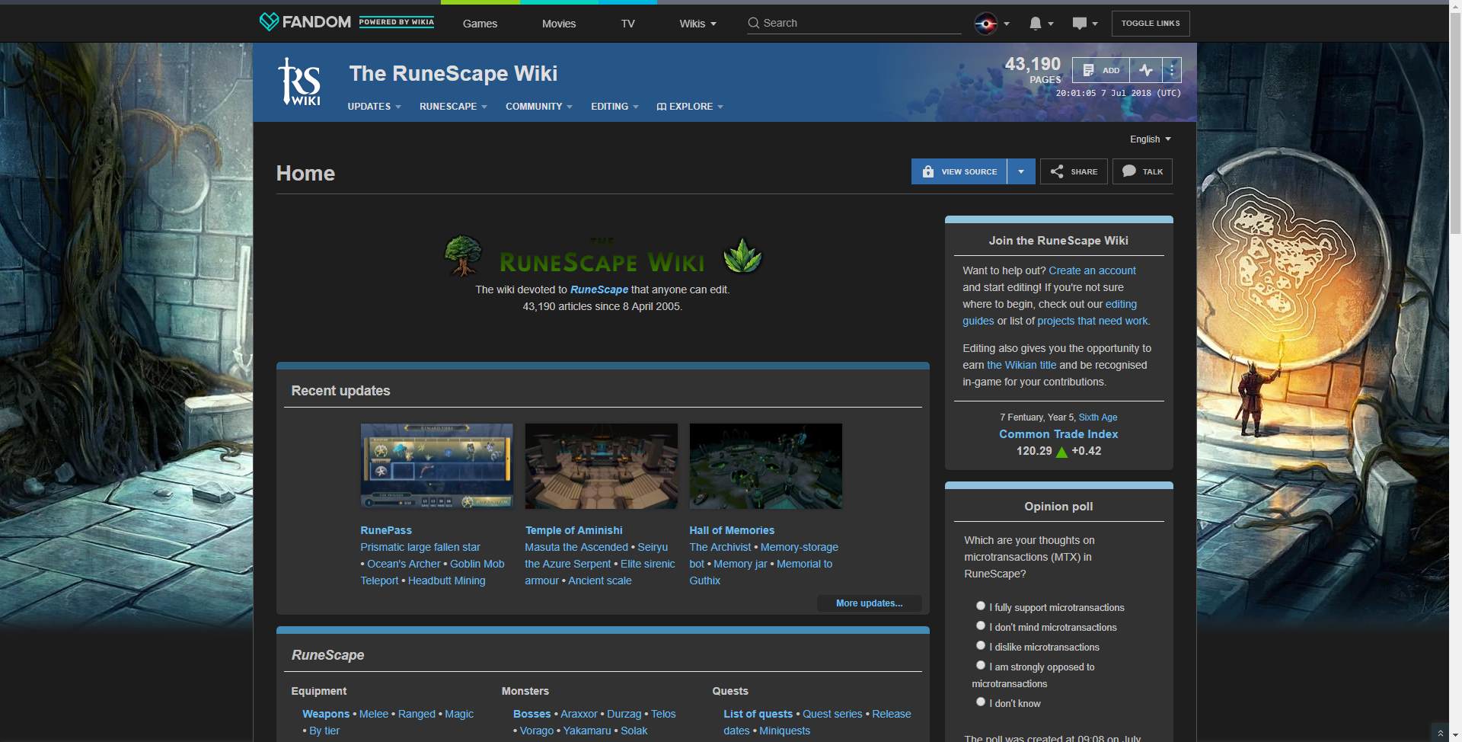Open the RS Wiki logo
The width and height of the screenshot is (1462, 742).
click(x=299, y=82)
